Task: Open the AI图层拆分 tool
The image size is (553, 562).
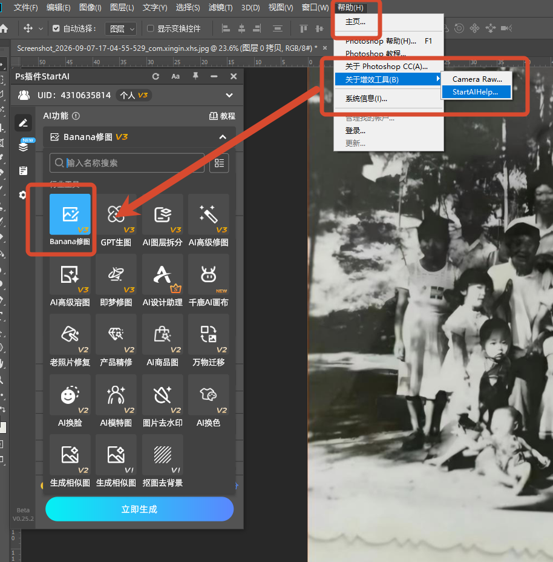Action: click(162, 220)
